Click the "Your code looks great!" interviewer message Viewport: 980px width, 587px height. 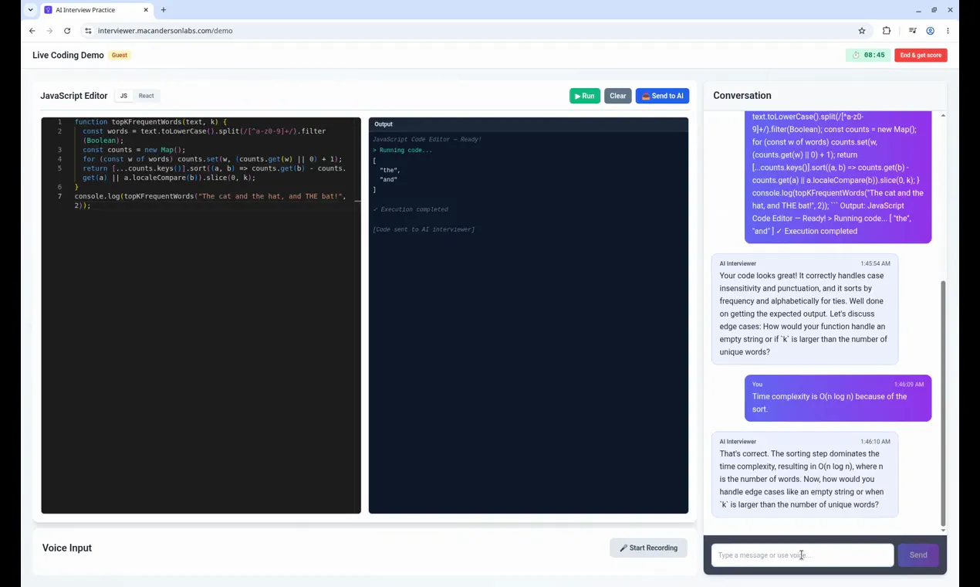(805, 309)
